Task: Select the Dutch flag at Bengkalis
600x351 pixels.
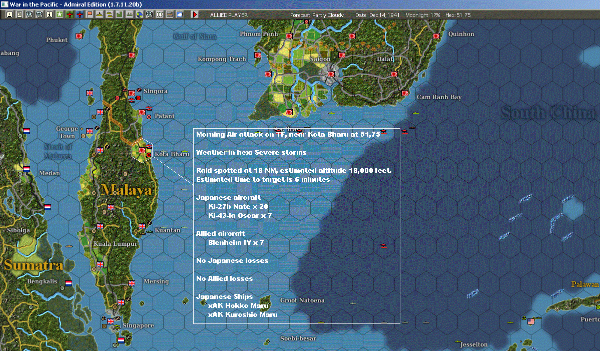Action: pos(69,283)
